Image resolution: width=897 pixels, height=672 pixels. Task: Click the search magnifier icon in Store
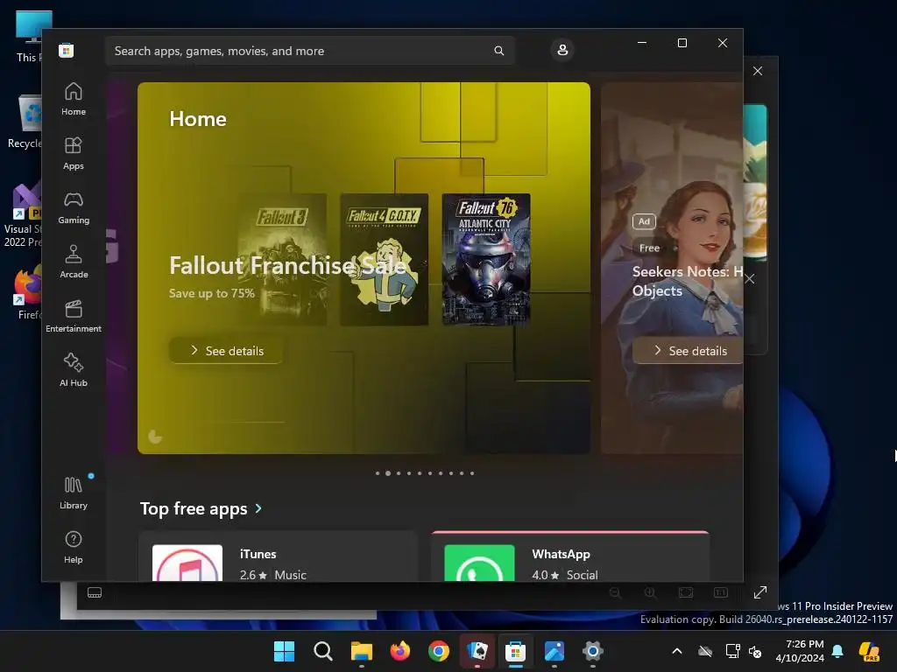498,51
